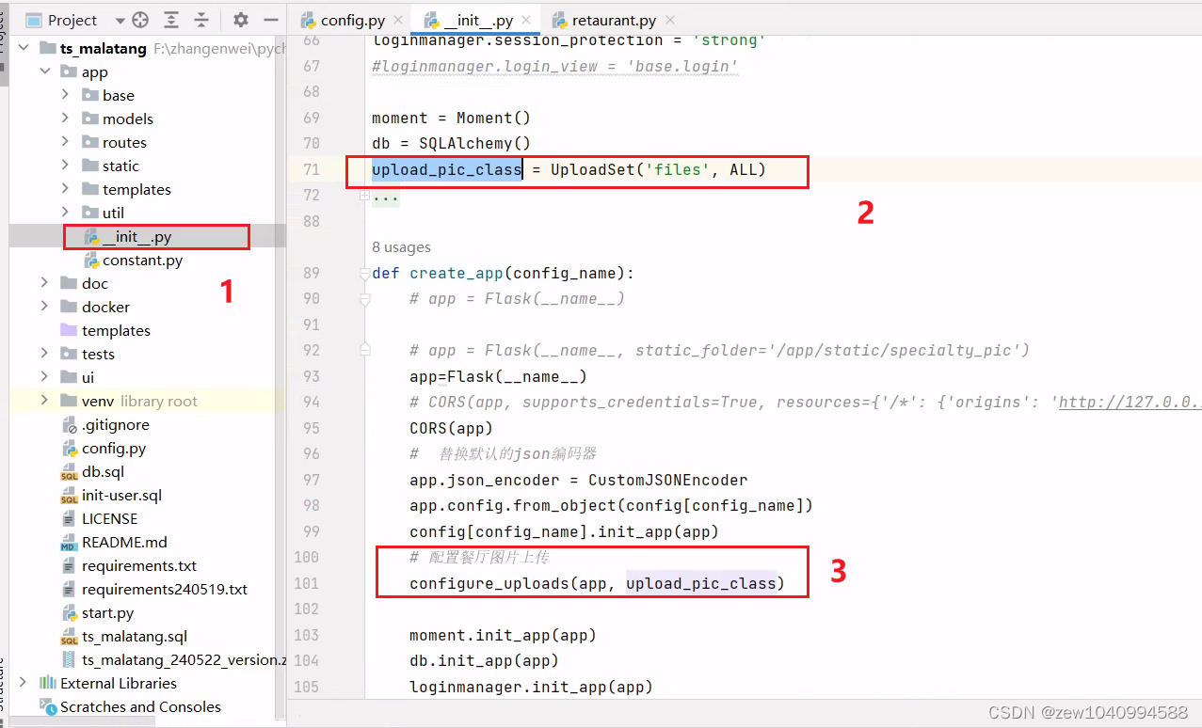
Task: Click db = SQLAlchemy() on line 70
Action: [451, 144]
